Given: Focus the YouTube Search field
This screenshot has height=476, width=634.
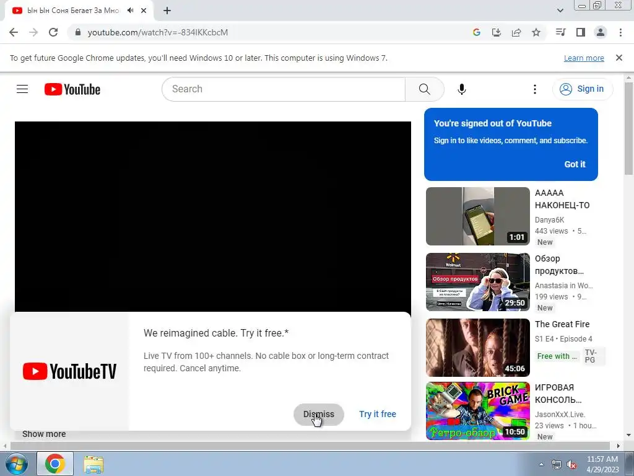Looking at the screenshot, I should [x=283, y=89].
